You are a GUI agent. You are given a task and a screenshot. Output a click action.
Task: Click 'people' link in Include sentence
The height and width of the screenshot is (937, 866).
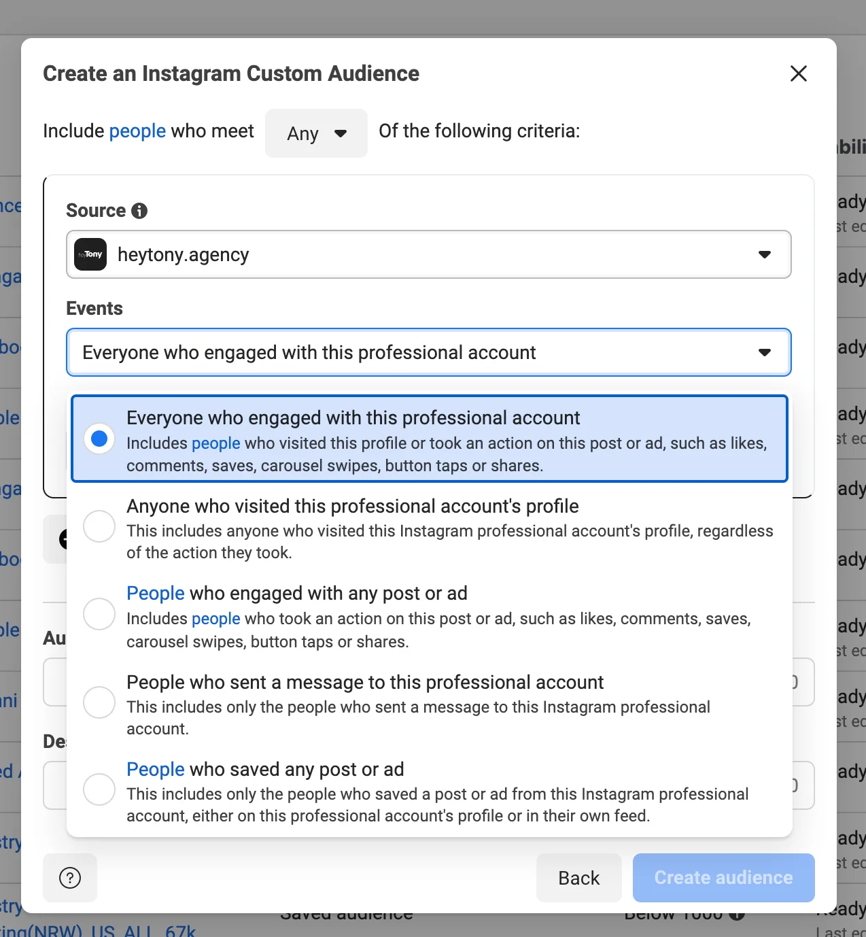pyautogui.click(x=137, y=131)
